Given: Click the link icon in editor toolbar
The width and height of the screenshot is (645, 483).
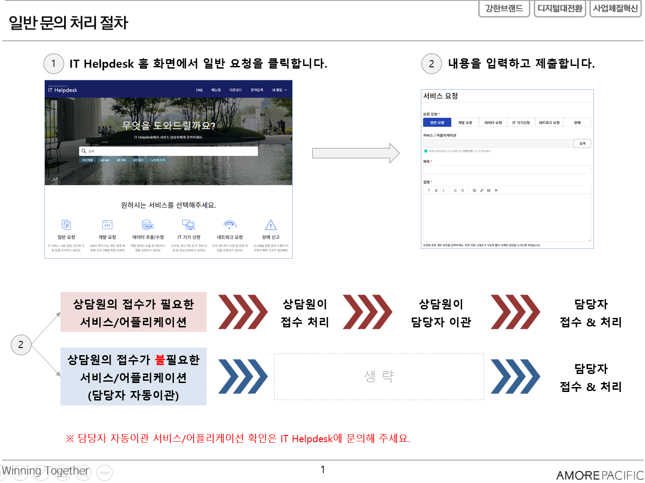Looking at the screenshot, I should click(481, 191).
